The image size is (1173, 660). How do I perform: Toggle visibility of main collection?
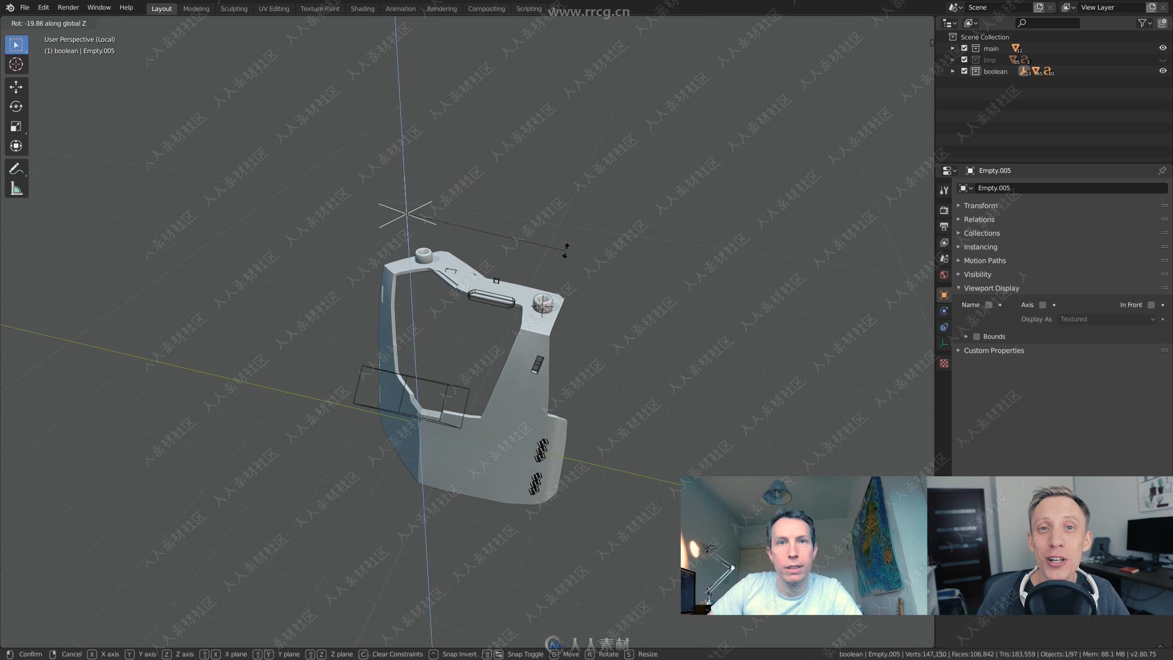click(x=1163, y=48)
